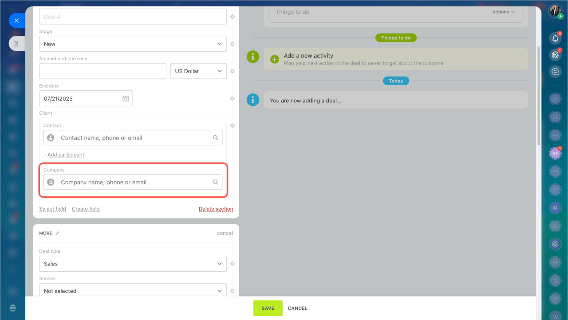Open the actions menu in Things to do

click(x=504, y=12)
